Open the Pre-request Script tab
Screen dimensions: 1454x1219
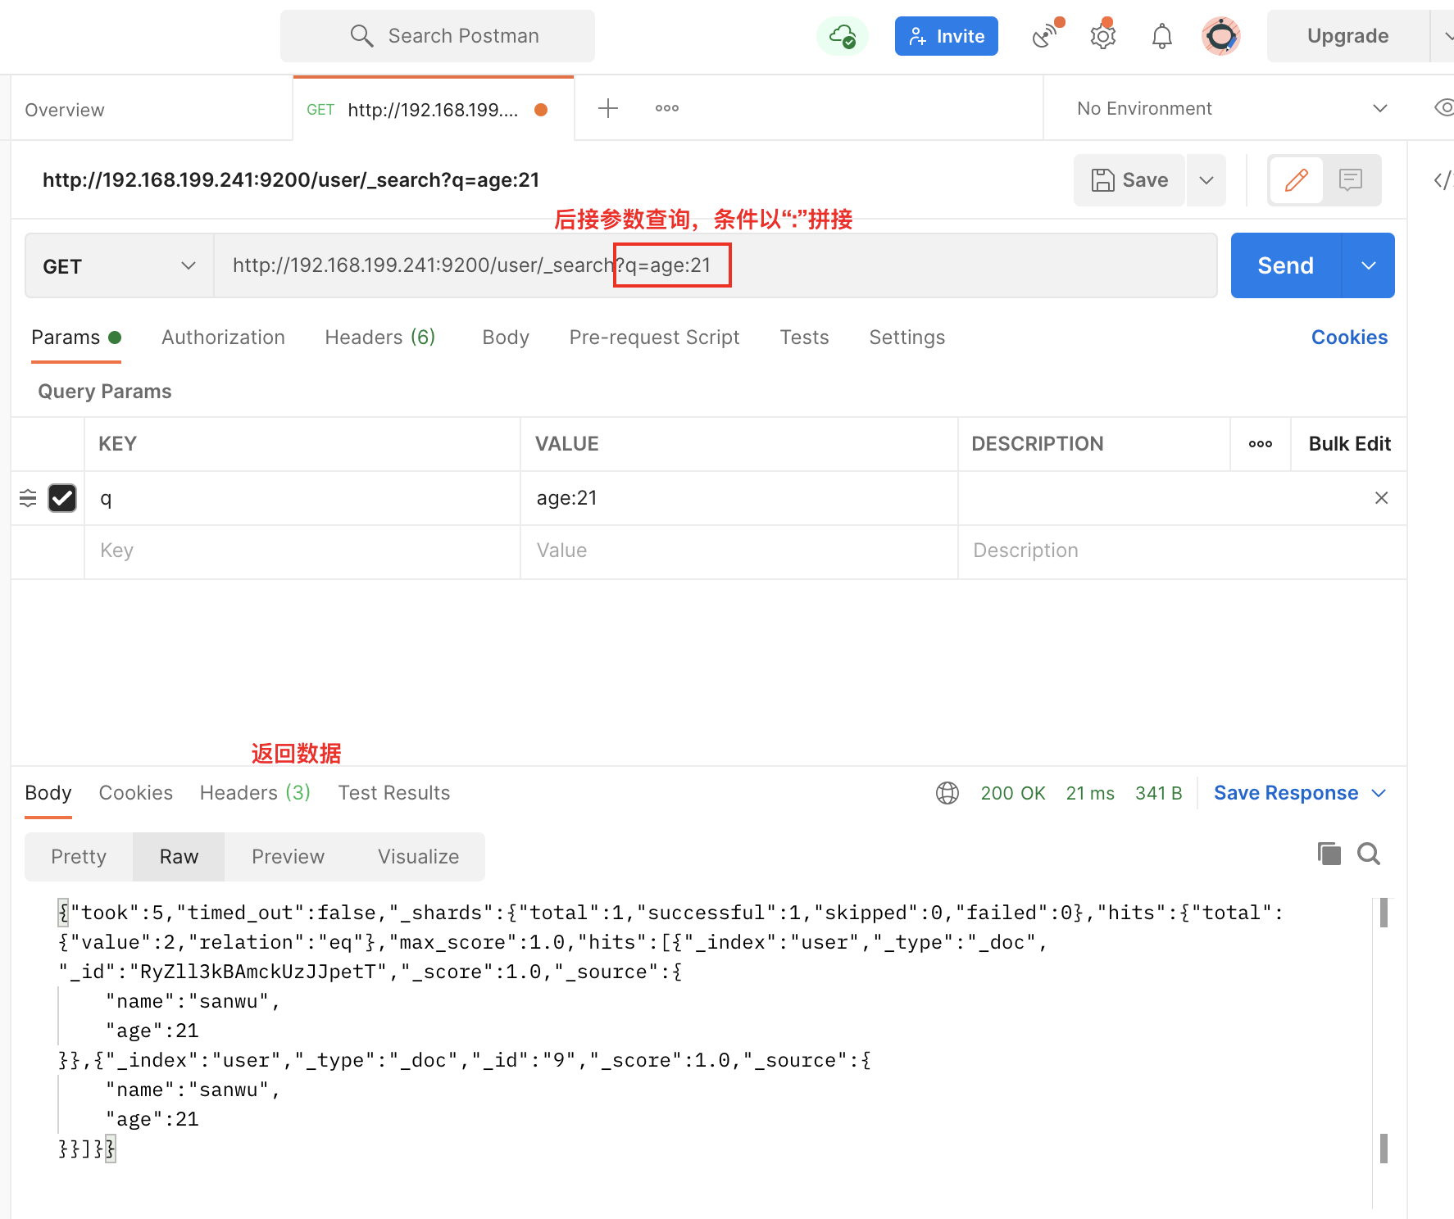654,338
